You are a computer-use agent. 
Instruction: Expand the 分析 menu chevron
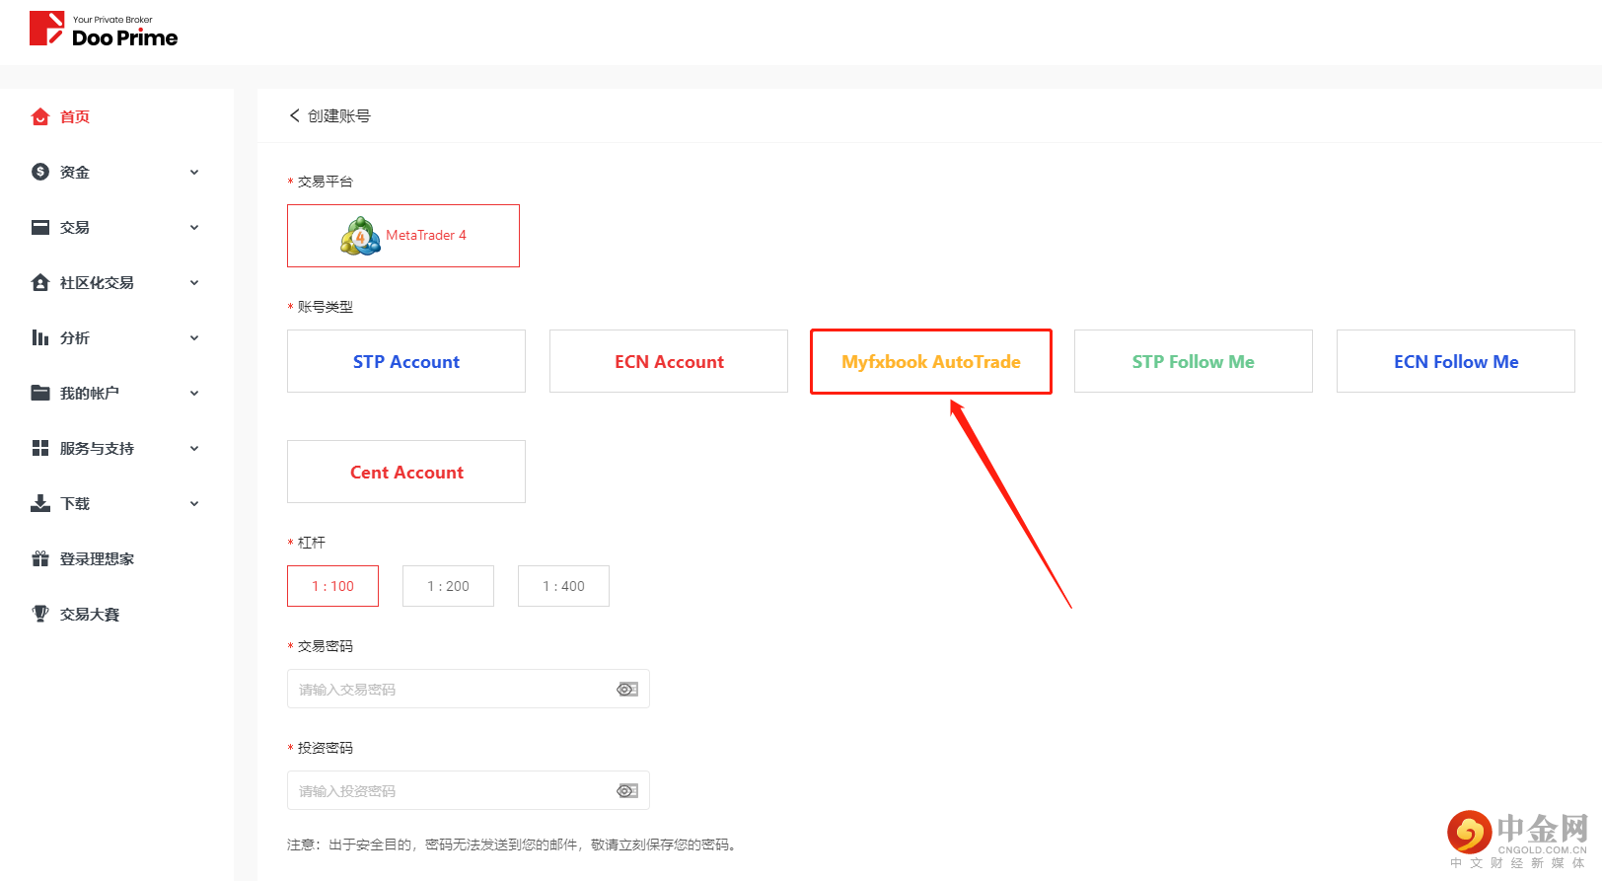194,337
